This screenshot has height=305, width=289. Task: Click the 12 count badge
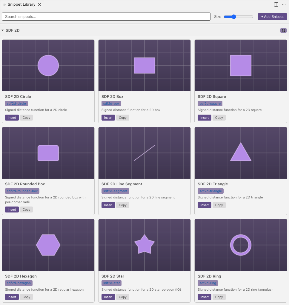283,30
